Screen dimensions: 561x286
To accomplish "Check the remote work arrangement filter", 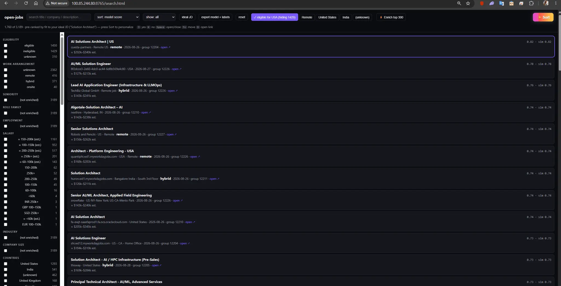I will pos(5,76).
